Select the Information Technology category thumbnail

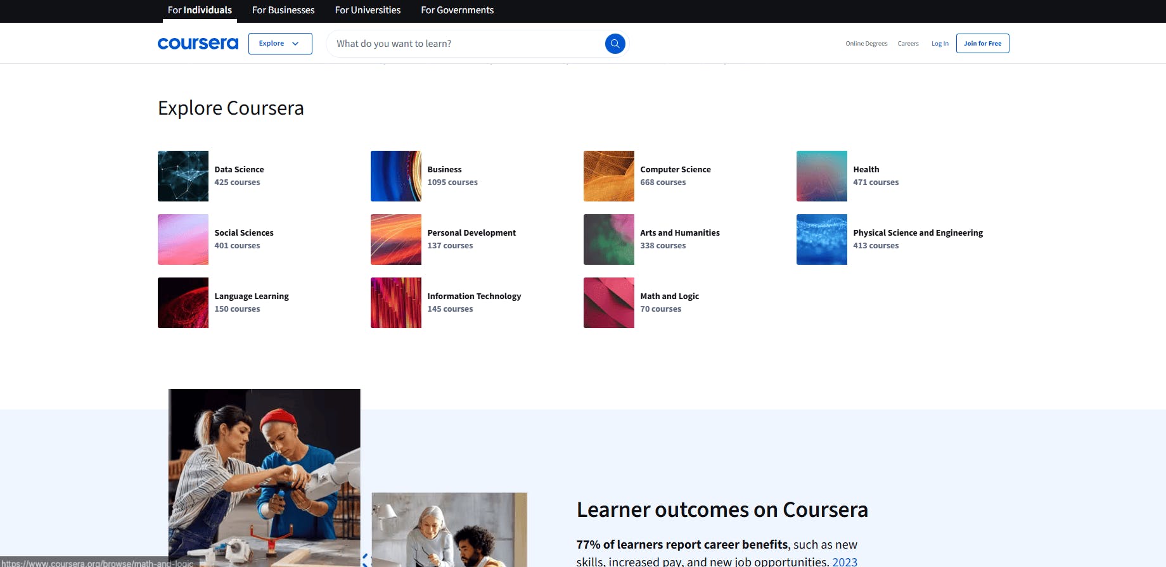(396, 303)
